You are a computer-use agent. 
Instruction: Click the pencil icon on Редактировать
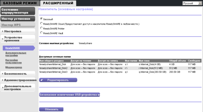[42, 80]
